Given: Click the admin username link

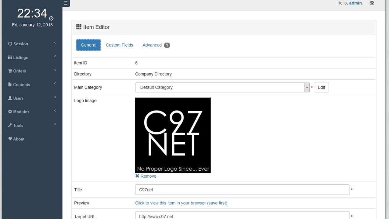Looking at the screenshot, I should tap(355, 3).
